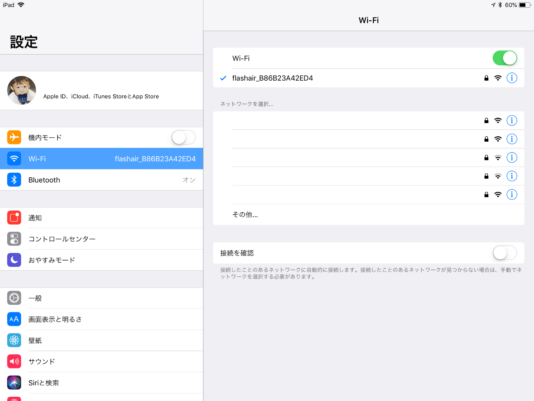Viewport: 534px width, 401px height.
Task: Tap the Siri icon in sidebar
Action: pyautogui.click(x=14, y=382)
